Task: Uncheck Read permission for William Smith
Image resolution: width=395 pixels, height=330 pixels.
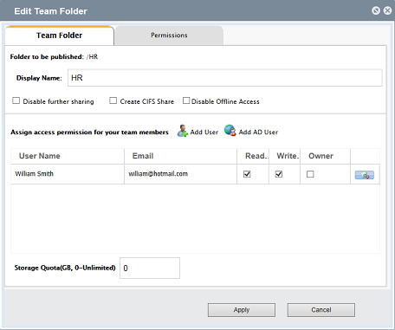Action: (247, 174)
